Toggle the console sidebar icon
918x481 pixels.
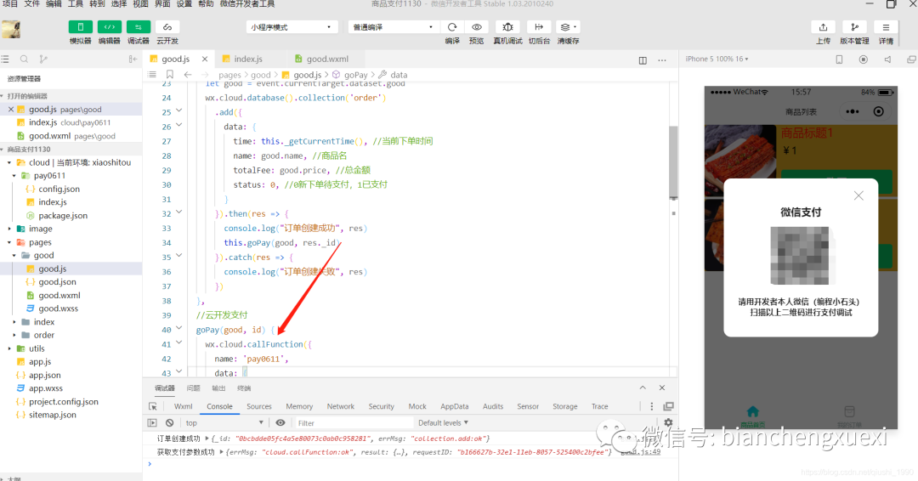coord(152,422)
